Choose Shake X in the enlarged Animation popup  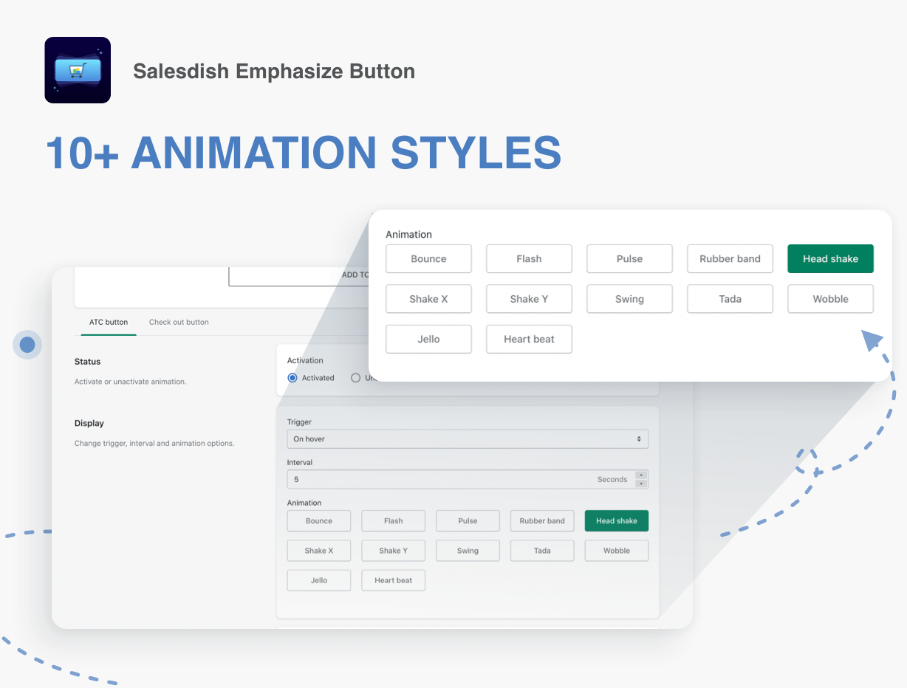click(x=428, y=299)
